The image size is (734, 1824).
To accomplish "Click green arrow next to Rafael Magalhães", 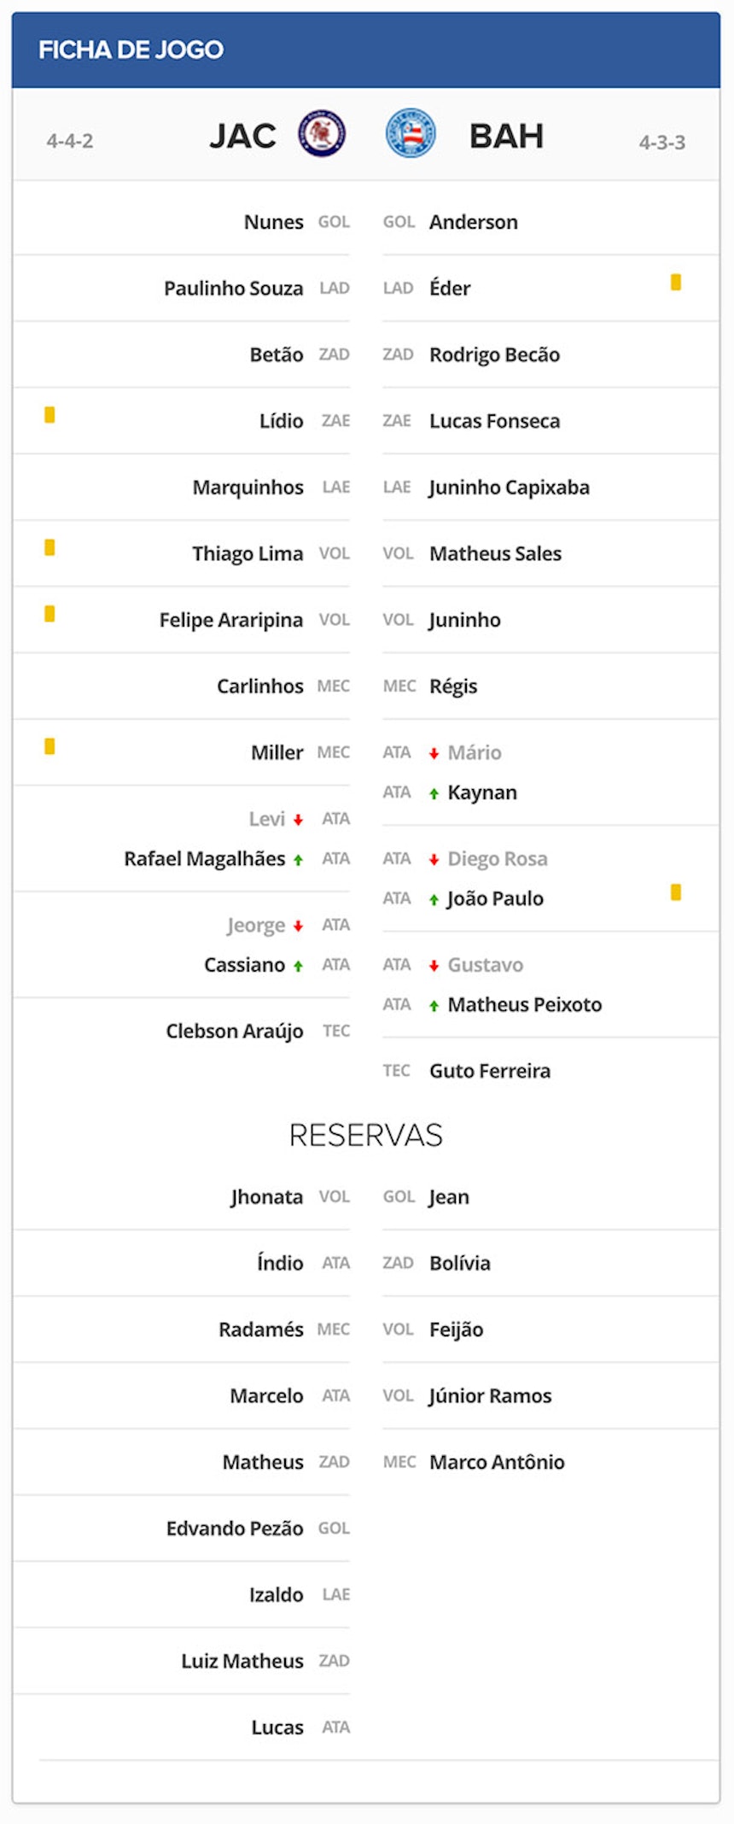I will coord(298,860).
